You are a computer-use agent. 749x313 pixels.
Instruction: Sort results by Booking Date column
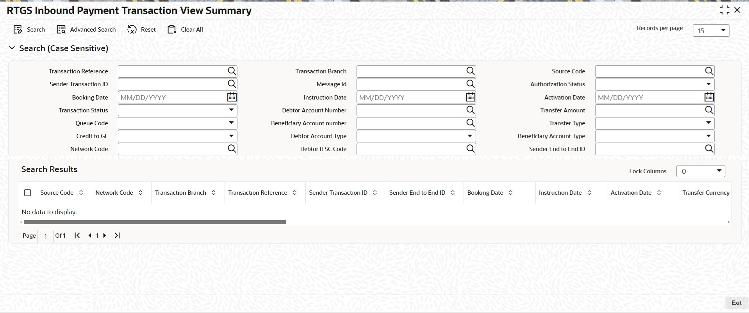tap(510, 193)
